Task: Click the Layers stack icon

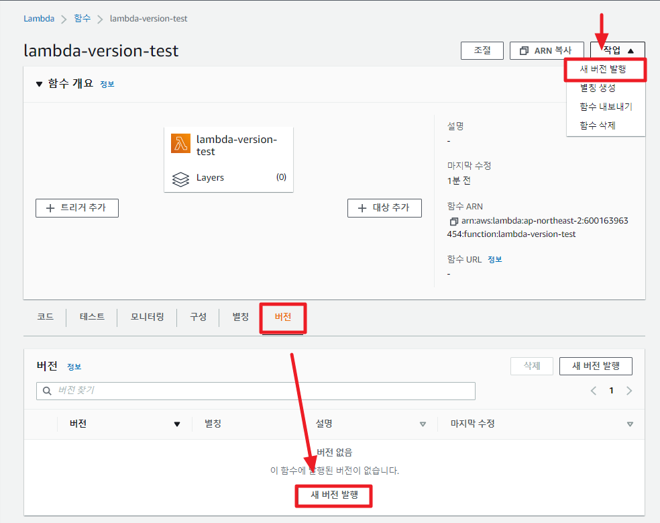Action: pos(180,179)
